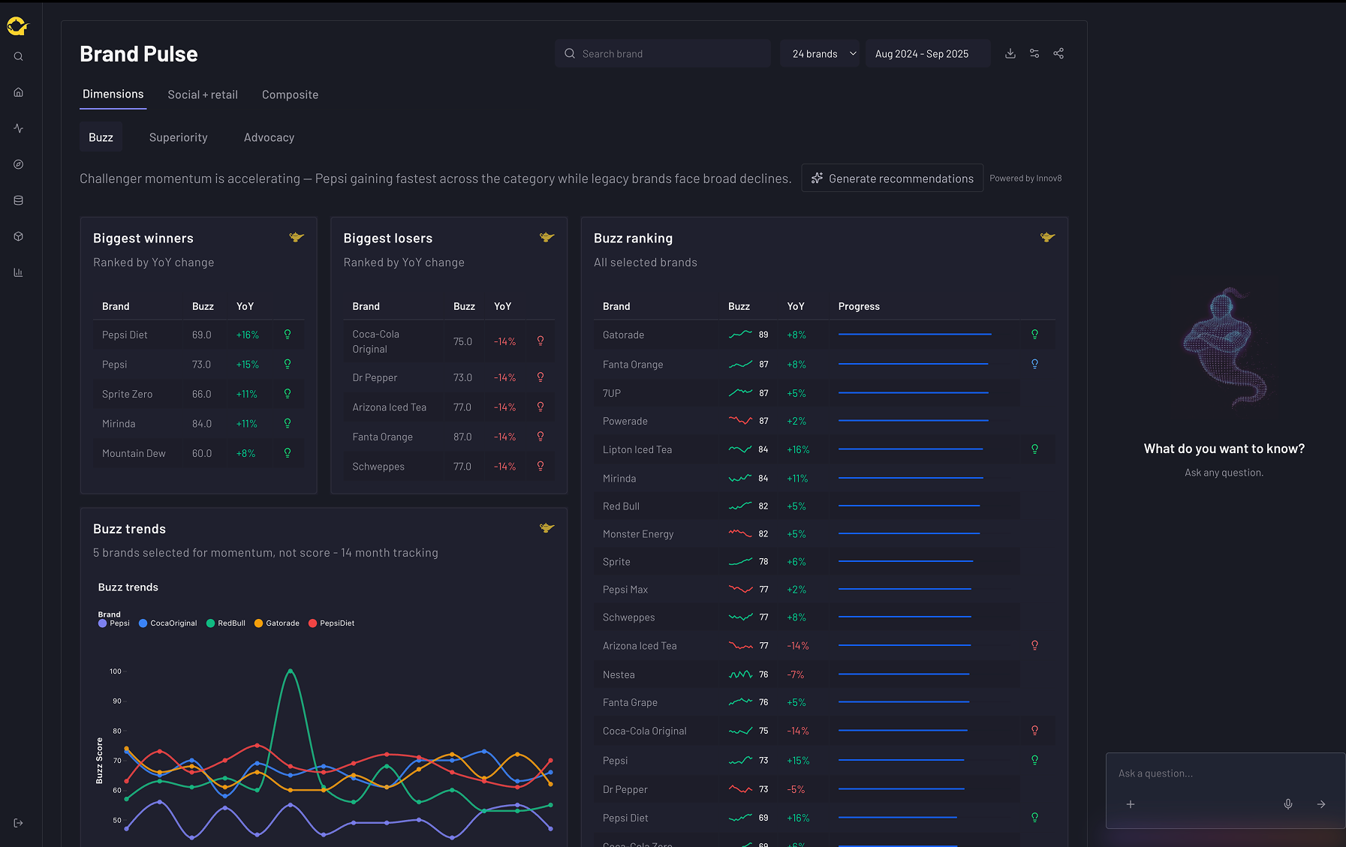Toggle RedBull series in chart legend

point(226,623)
